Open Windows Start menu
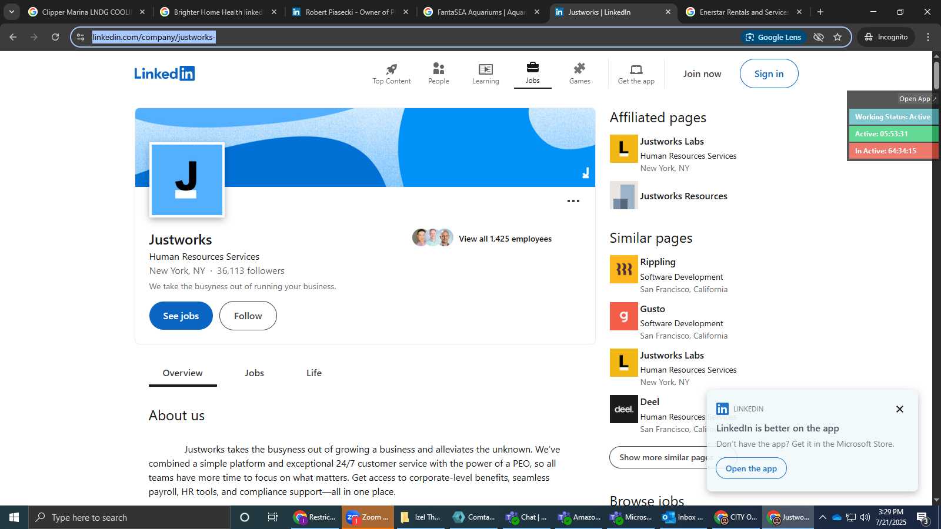 (14, 517)
